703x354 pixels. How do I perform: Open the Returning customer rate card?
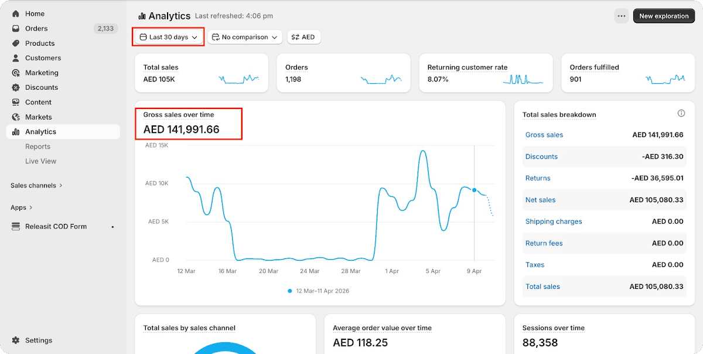486,73
